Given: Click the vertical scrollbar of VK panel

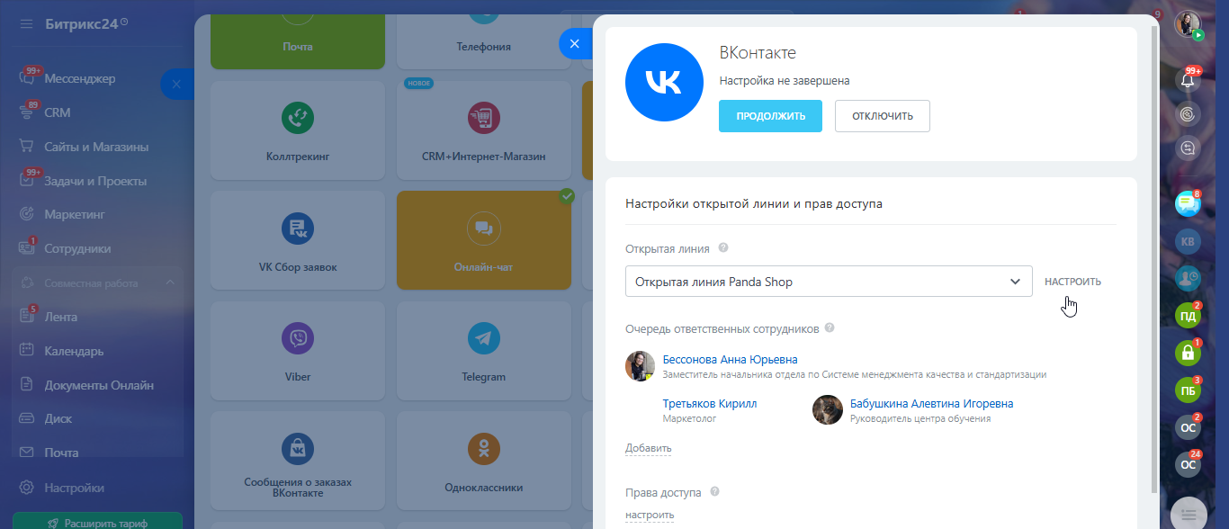Looking at the screenshot, I should click(1155, 259).
